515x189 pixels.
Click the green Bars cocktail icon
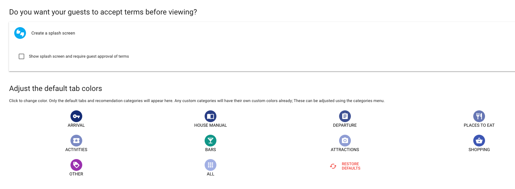pos(211,141)
